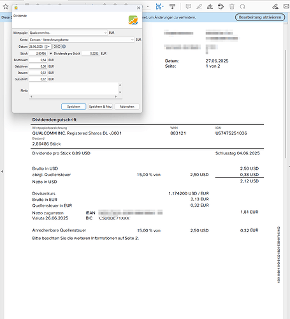The height and width of the screenshot is (319, 290).
Task: Open dropdown arrow next to scan tool icon
Action: pos(163,6)
